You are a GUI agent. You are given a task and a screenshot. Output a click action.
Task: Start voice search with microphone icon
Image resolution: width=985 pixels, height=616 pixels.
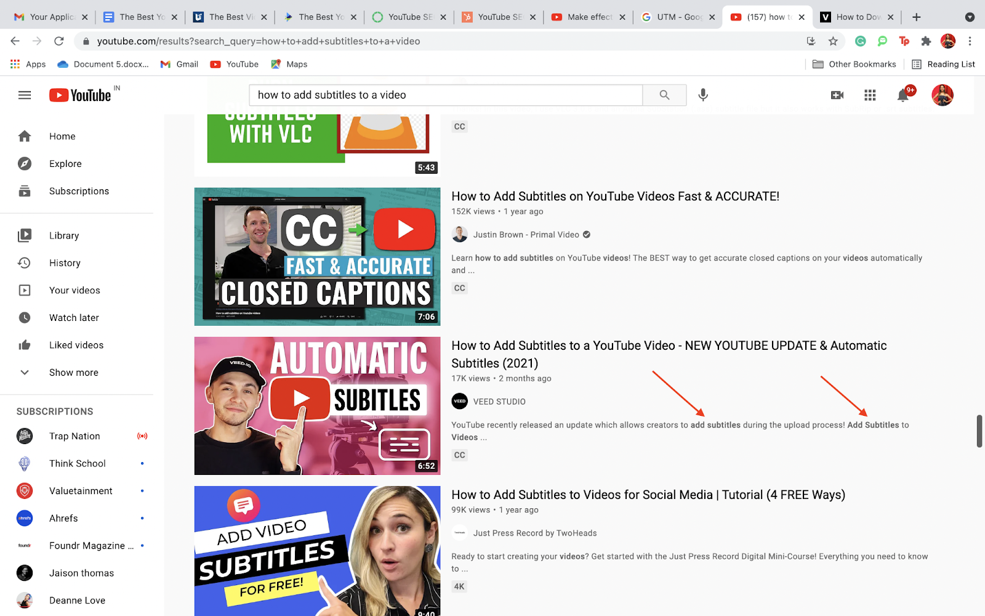tap(703, 95)
